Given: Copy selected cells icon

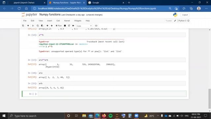Looking at the screenshot, I should (38, 26).
